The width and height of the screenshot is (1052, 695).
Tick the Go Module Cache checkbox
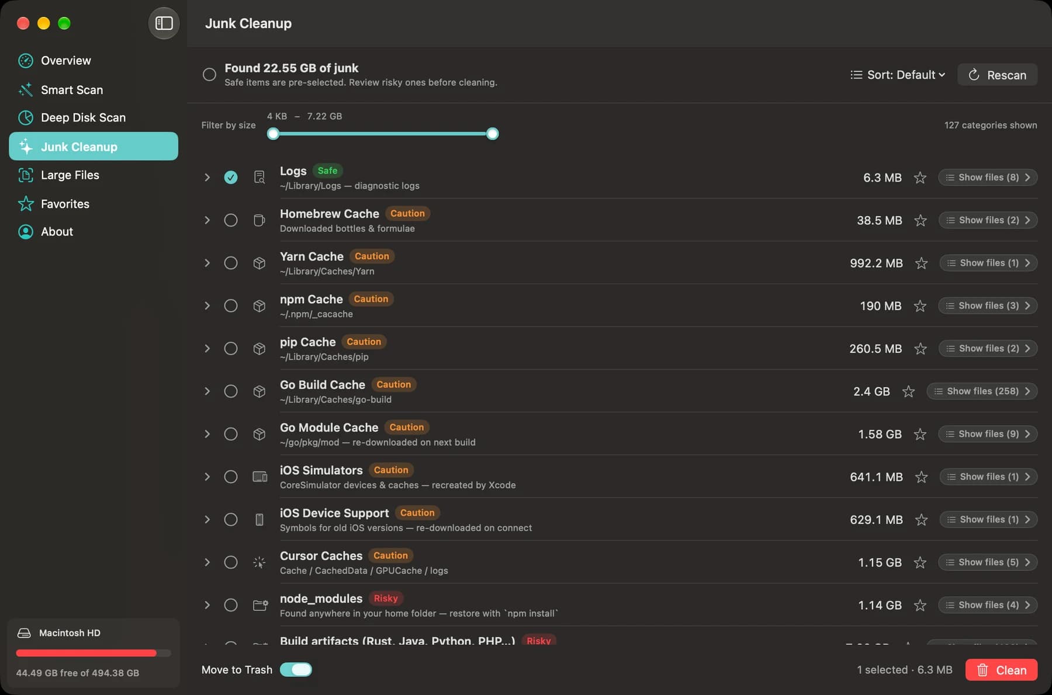point(231,434)
